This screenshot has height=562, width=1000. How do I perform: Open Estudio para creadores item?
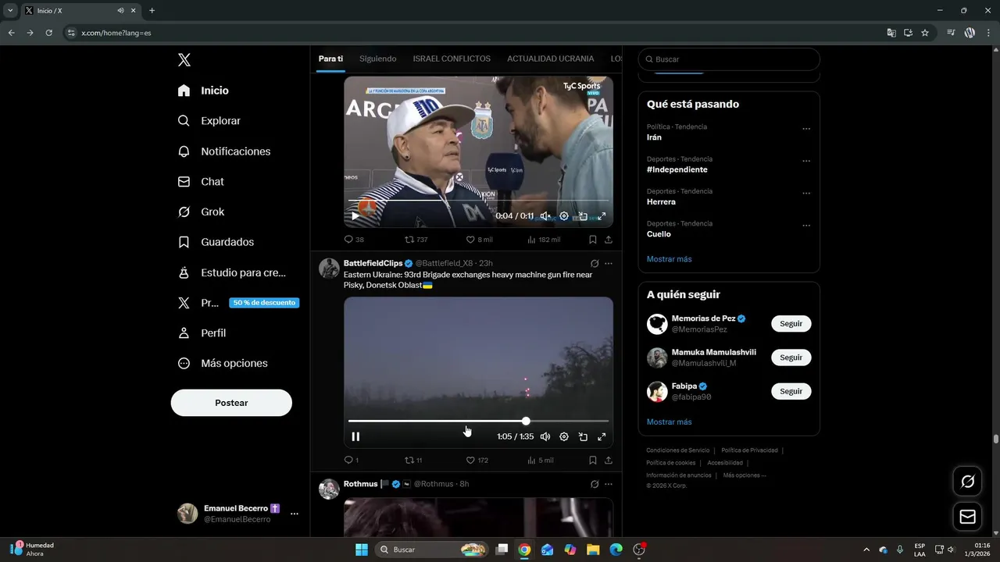click(x=232, y=272)
